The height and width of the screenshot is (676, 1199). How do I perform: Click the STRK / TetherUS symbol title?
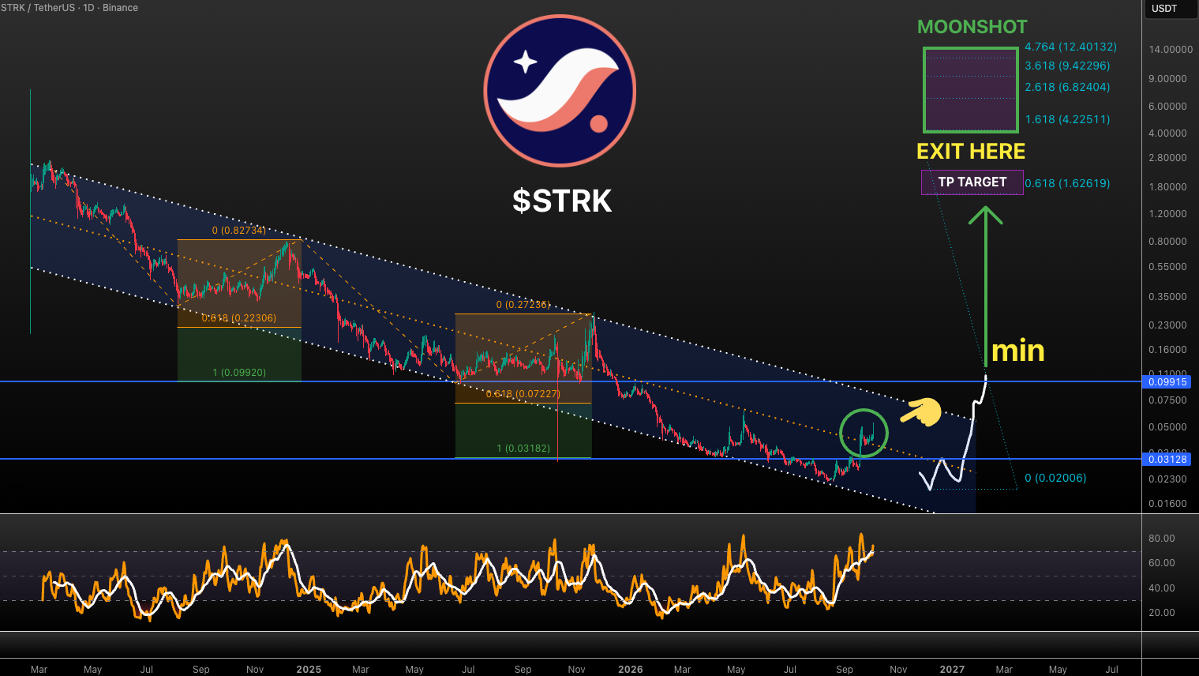point(69,8)
